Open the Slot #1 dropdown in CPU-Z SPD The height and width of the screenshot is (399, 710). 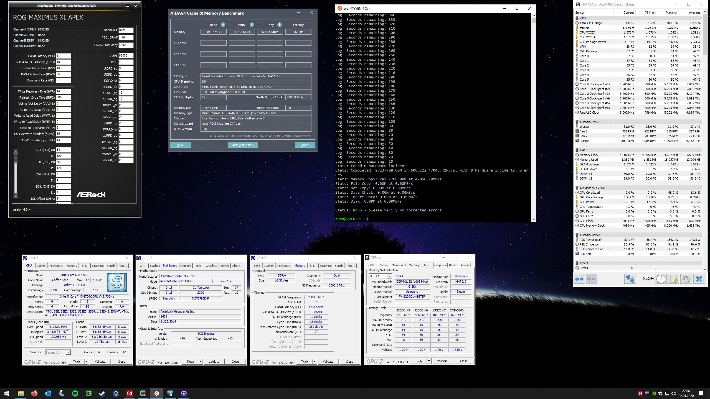[390, 276]
